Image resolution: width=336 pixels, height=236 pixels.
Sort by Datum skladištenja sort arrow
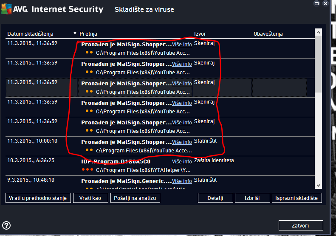click(x=75, y=34)
